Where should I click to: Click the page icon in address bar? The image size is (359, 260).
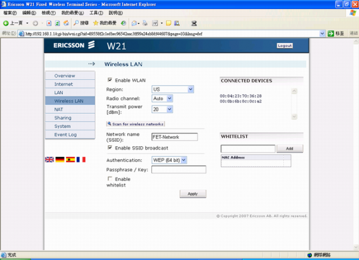pyautogui.click(x=21, y=34)
